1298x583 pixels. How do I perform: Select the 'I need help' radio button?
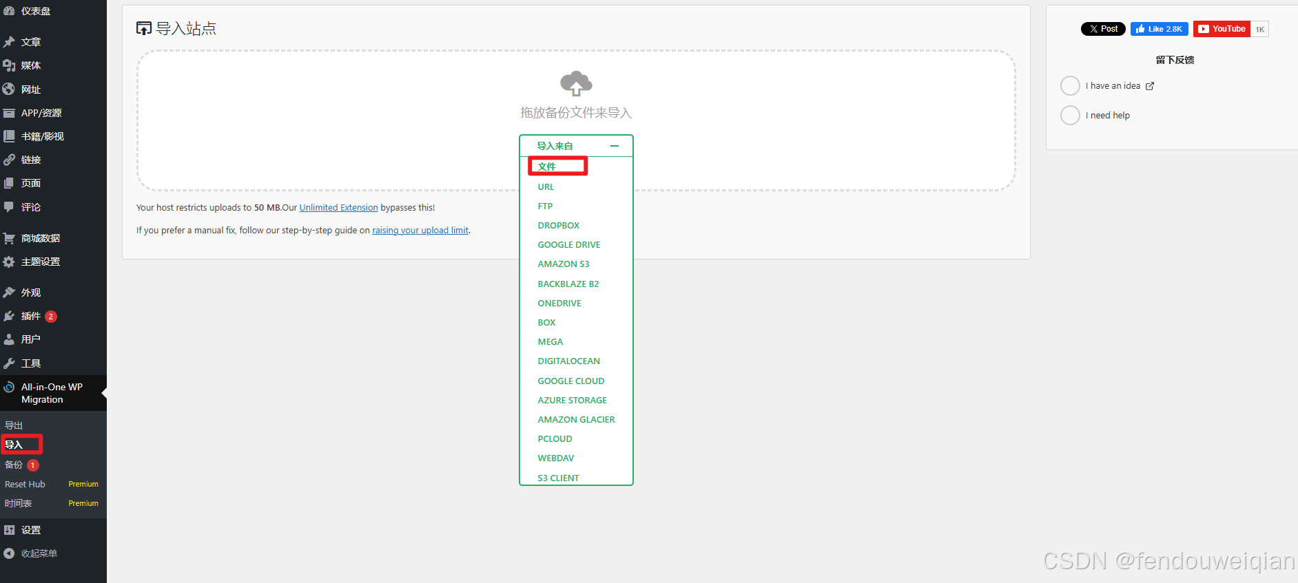1070,115
